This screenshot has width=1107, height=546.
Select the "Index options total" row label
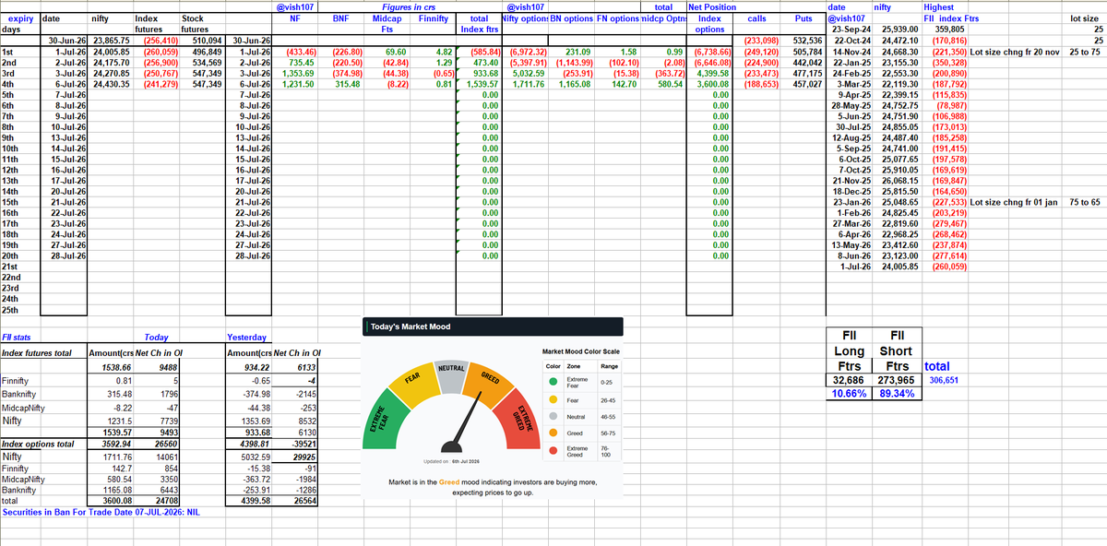[x=38, y=444]
